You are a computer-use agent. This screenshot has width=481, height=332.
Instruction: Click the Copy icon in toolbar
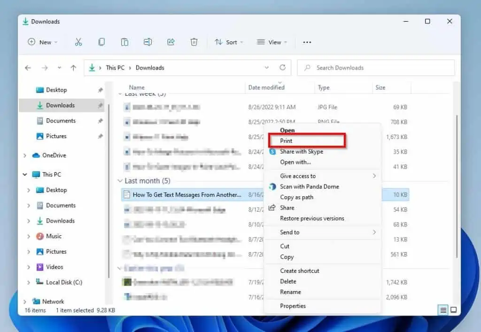point(101,42)
